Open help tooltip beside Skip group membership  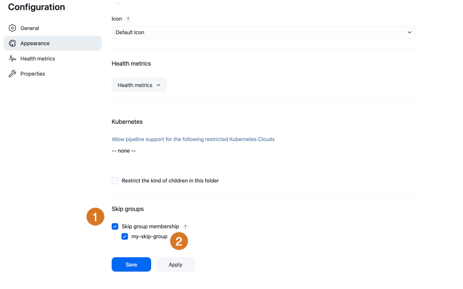185,226
